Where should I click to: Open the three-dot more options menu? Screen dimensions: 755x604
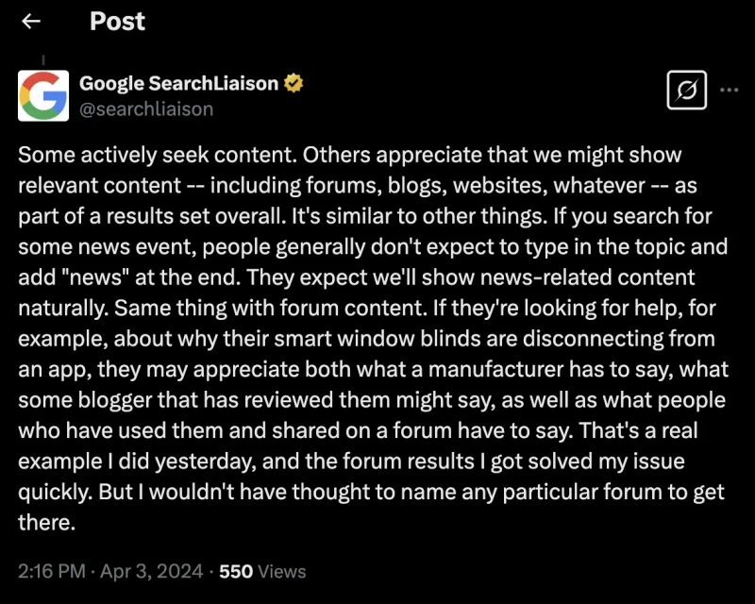[729, 90]
